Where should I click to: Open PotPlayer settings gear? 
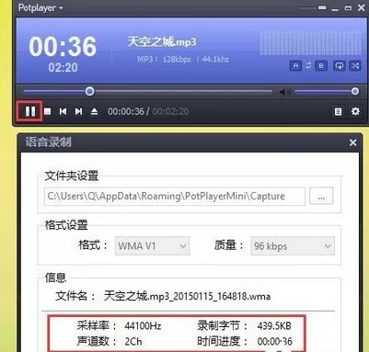tap(355, 111)
